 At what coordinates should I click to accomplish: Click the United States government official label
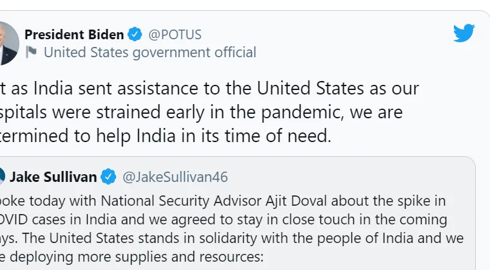pos(150,52)
